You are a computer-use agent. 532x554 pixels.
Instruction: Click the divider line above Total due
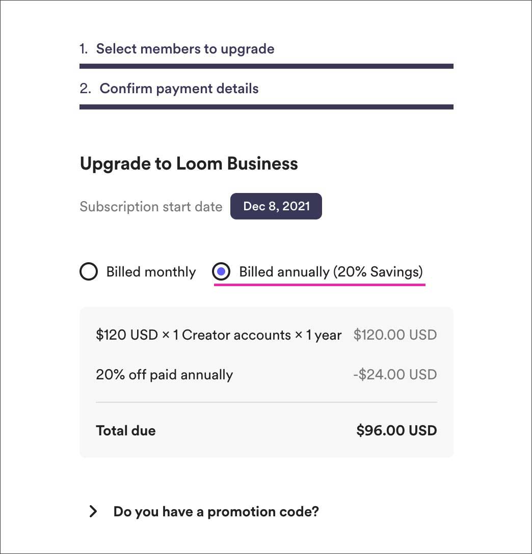click(266, 402)
